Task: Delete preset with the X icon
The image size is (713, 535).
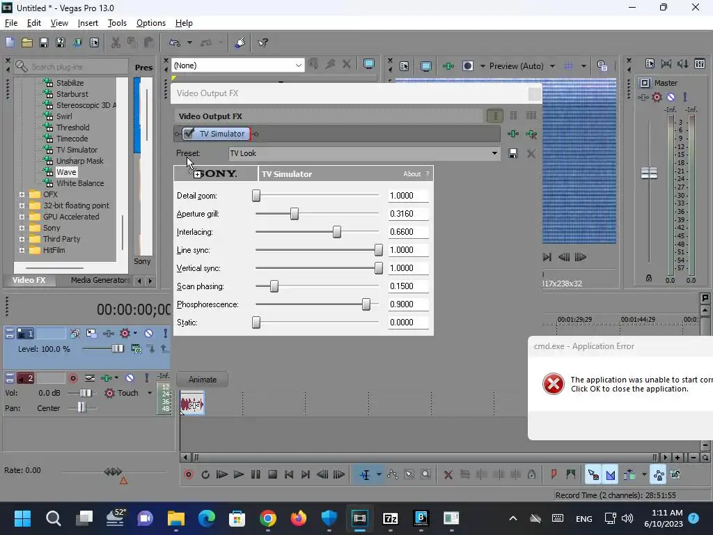Action: click(531, 153)
